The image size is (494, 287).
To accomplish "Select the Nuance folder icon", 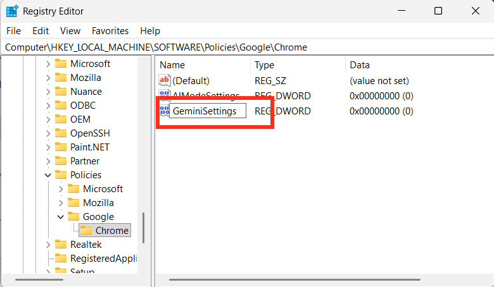I will 61,91.
